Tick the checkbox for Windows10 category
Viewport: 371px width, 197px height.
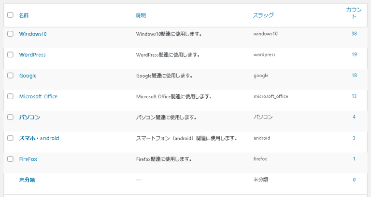[x=10, y=34]
